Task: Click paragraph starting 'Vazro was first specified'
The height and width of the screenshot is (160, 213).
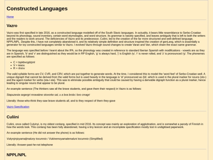Action: [106, 39]
